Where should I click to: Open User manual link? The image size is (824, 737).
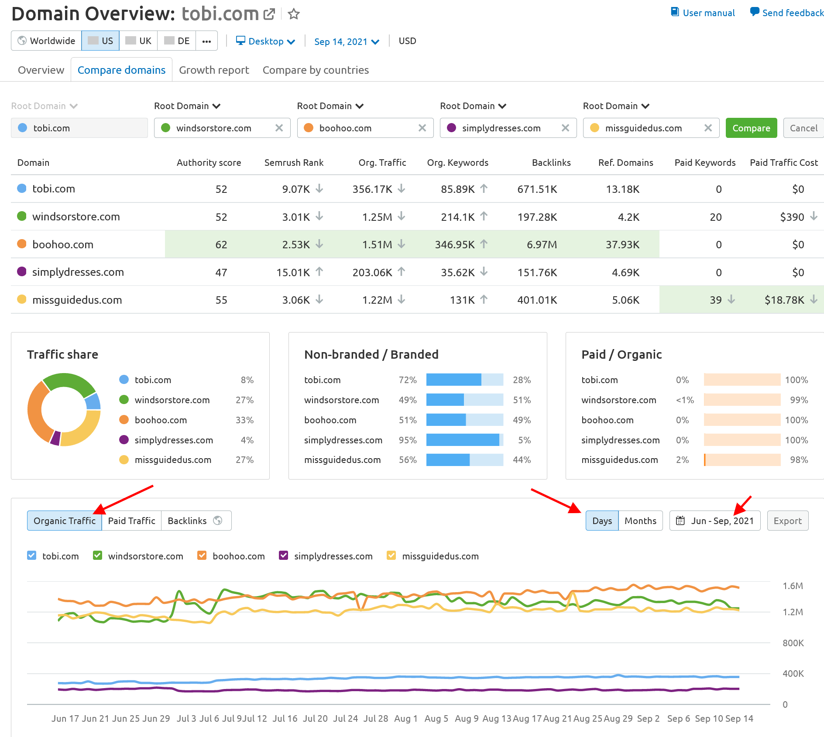pos(709,13)
